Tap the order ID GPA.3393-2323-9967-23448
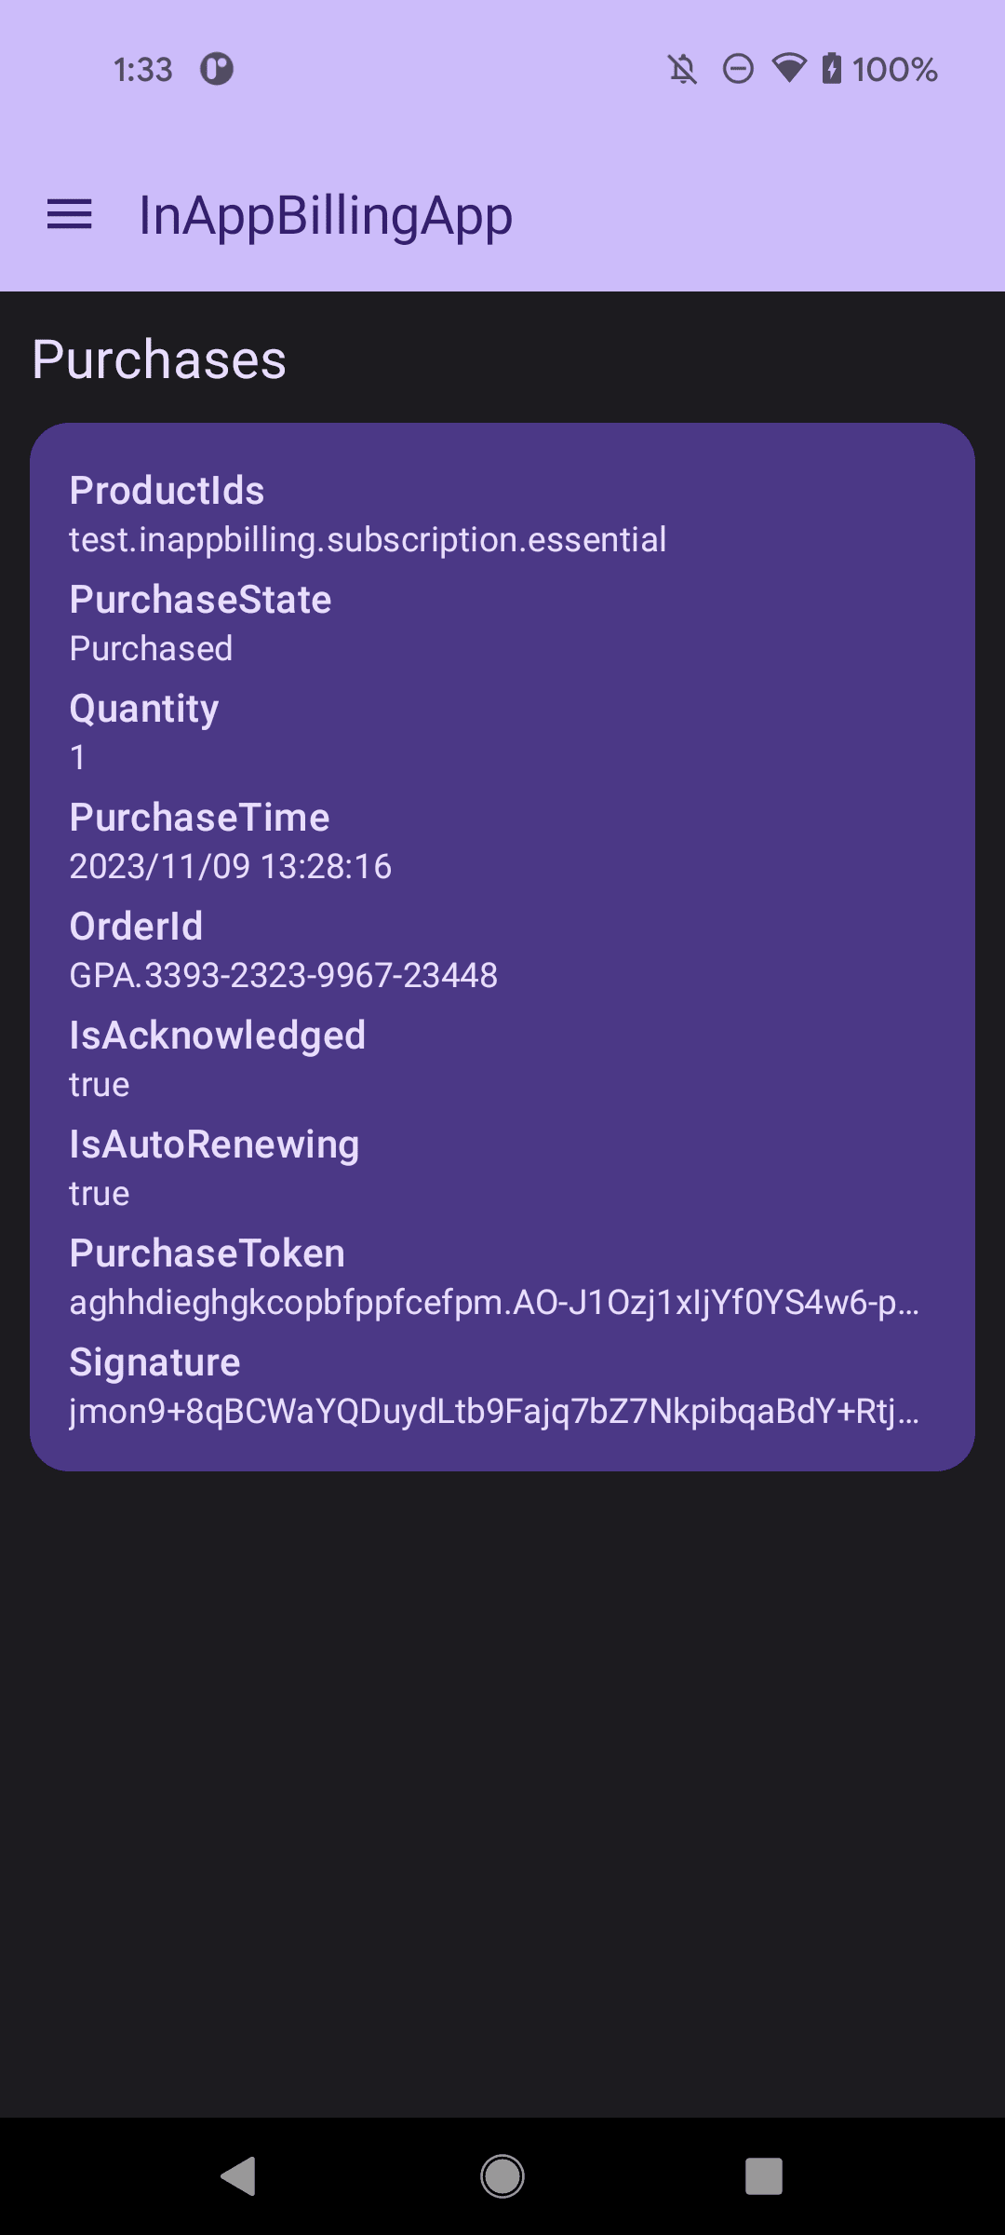The width and height of the screenshot is (1005, 2235). coord(284,976)
